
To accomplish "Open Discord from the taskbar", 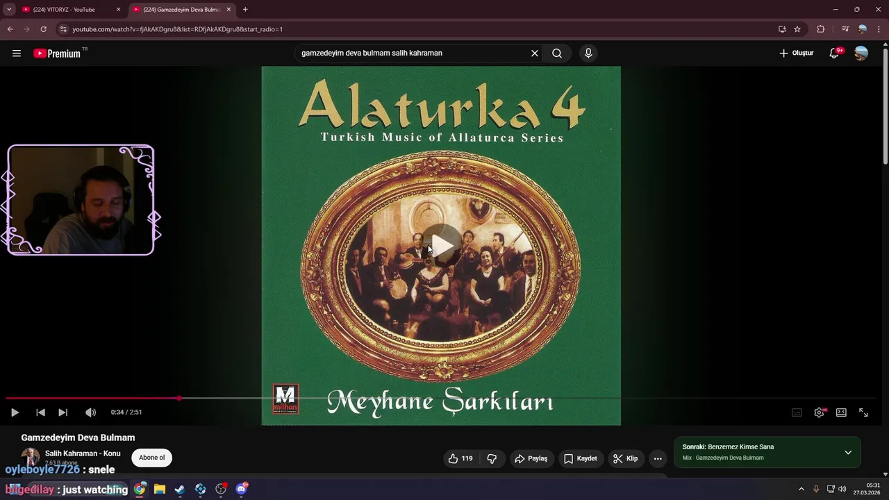I will (242, 489).
